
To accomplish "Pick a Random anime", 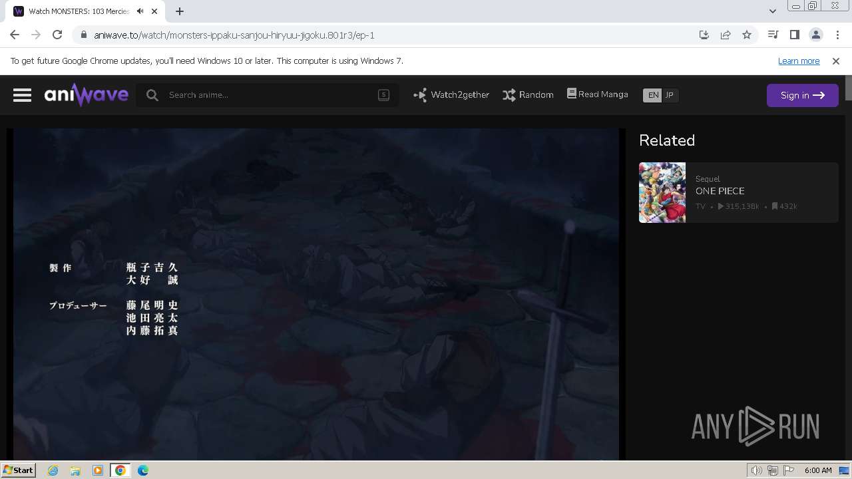I will [528, 95].
